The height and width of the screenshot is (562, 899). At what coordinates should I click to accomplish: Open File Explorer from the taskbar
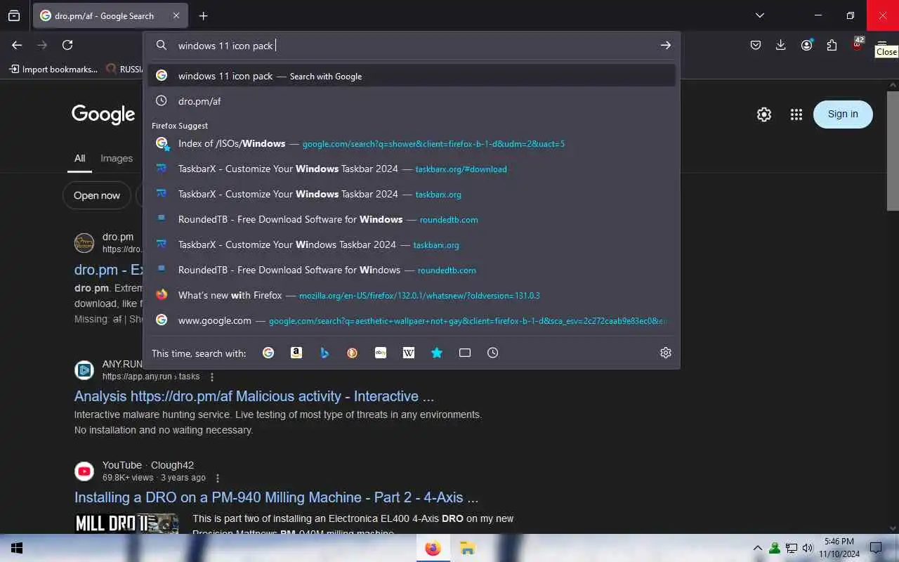[467, 548]
